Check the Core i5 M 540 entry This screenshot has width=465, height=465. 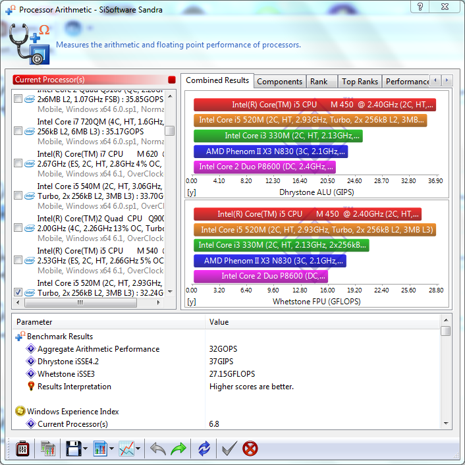(18, 260)
